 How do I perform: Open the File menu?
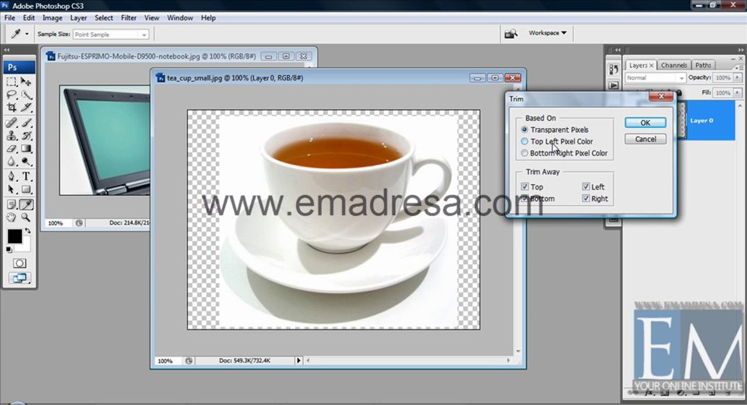[x=10, y=18]
